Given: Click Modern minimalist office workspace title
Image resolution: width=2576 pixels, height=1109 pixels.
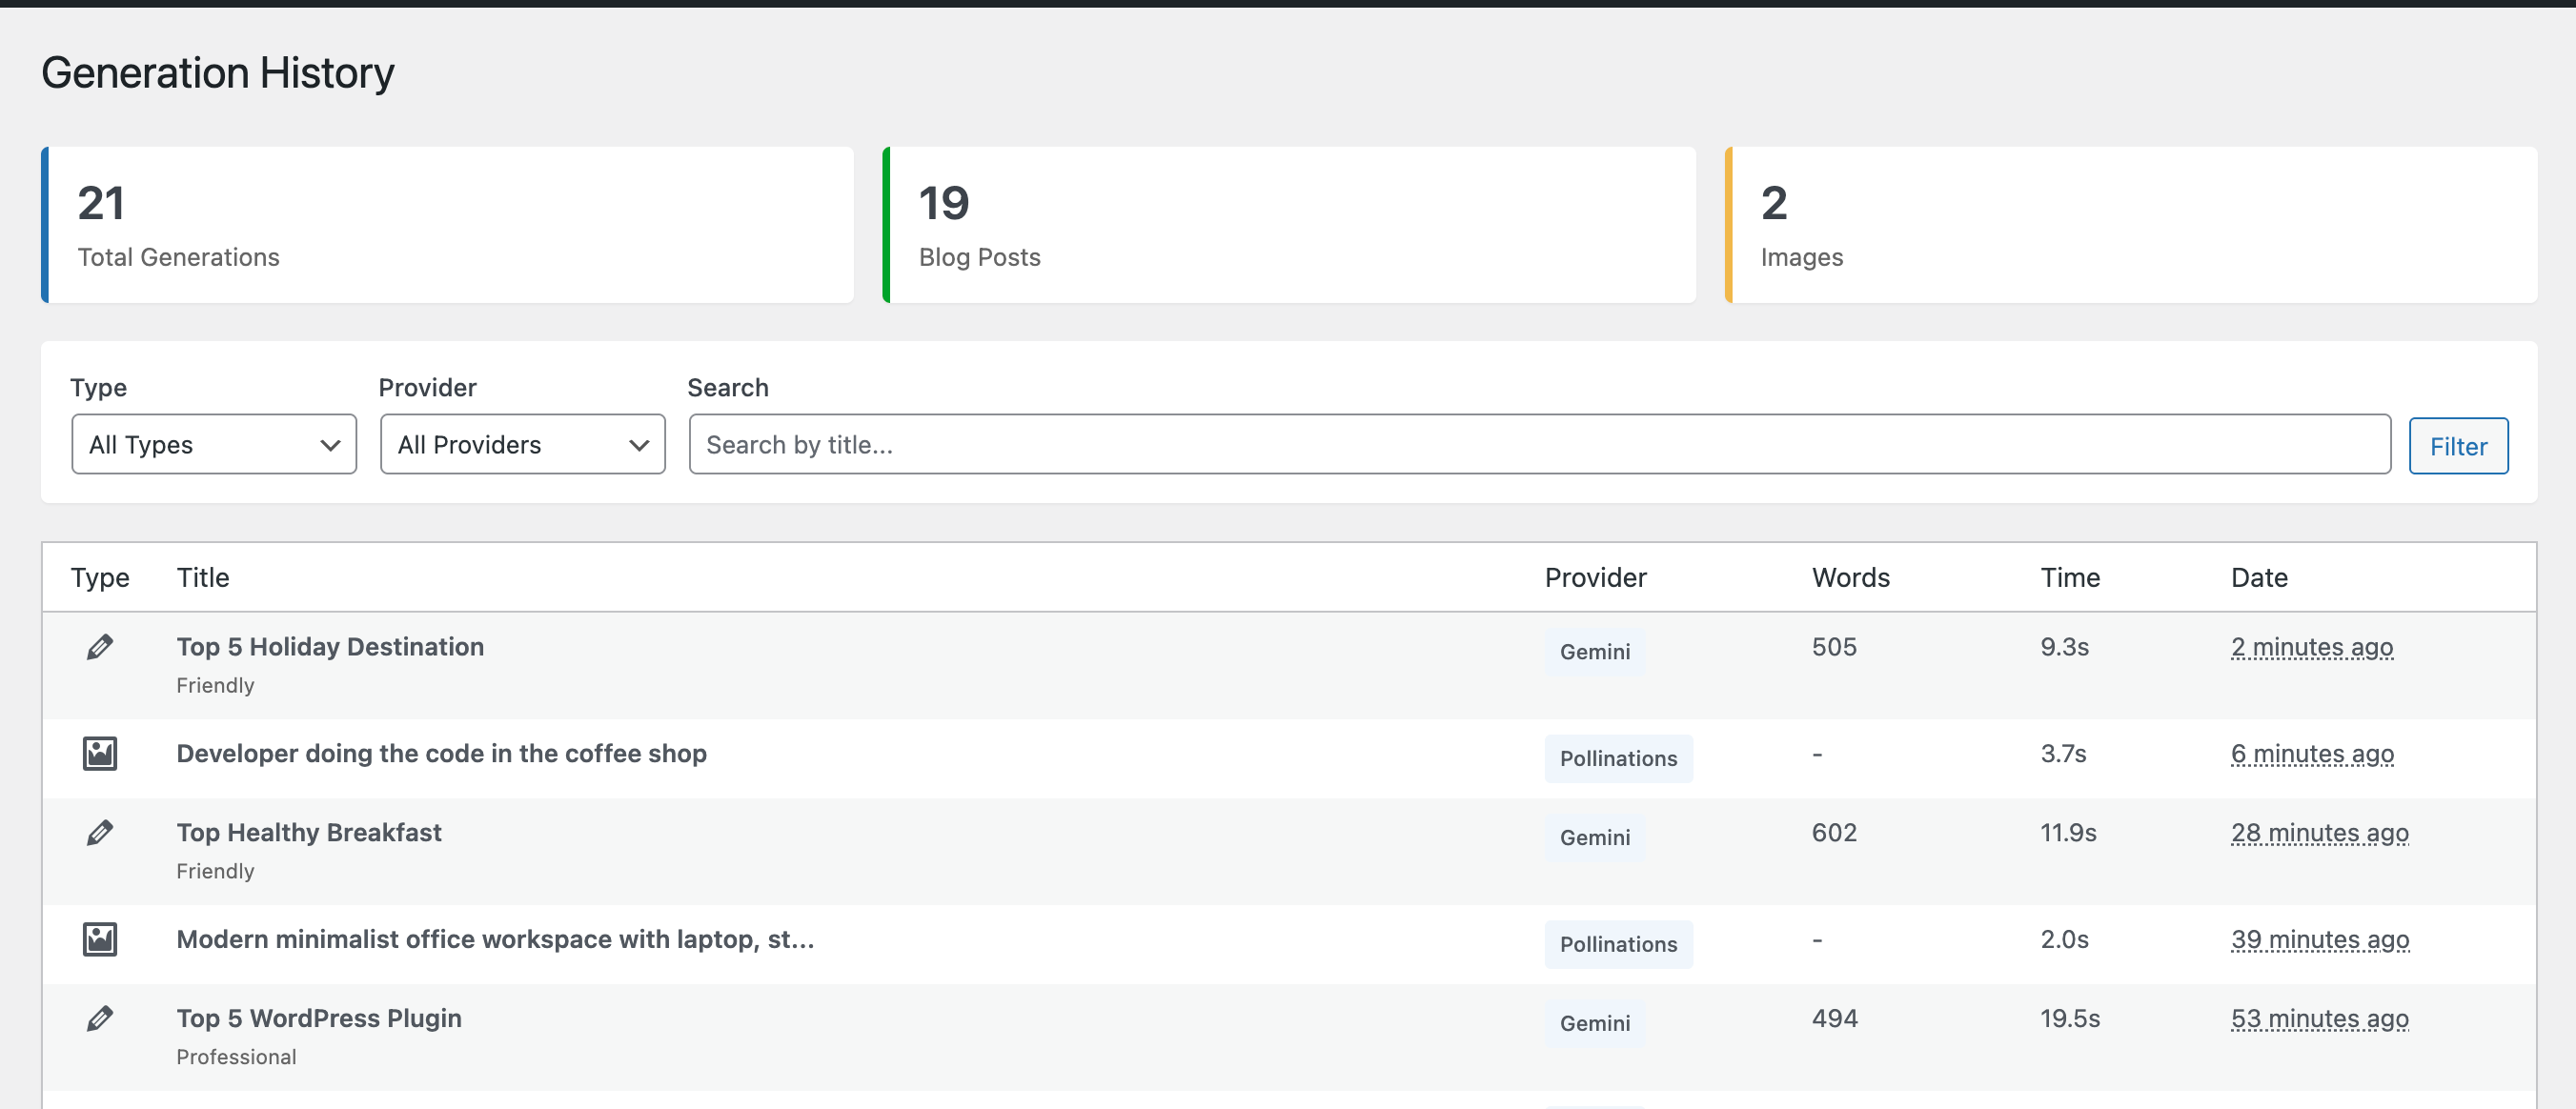Looking at the screenshot, I should (495, 939).
